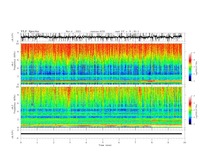Click the ch.1 voltage waveform trace
The height and width of the screenshot is (160, 208).
pyautogui.click(x=101, y=37)
